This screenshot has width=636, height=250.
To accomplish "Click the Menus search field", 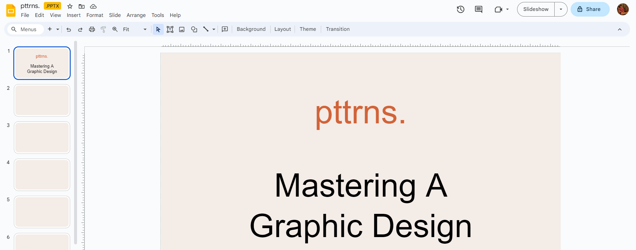I will coord(26,29).
